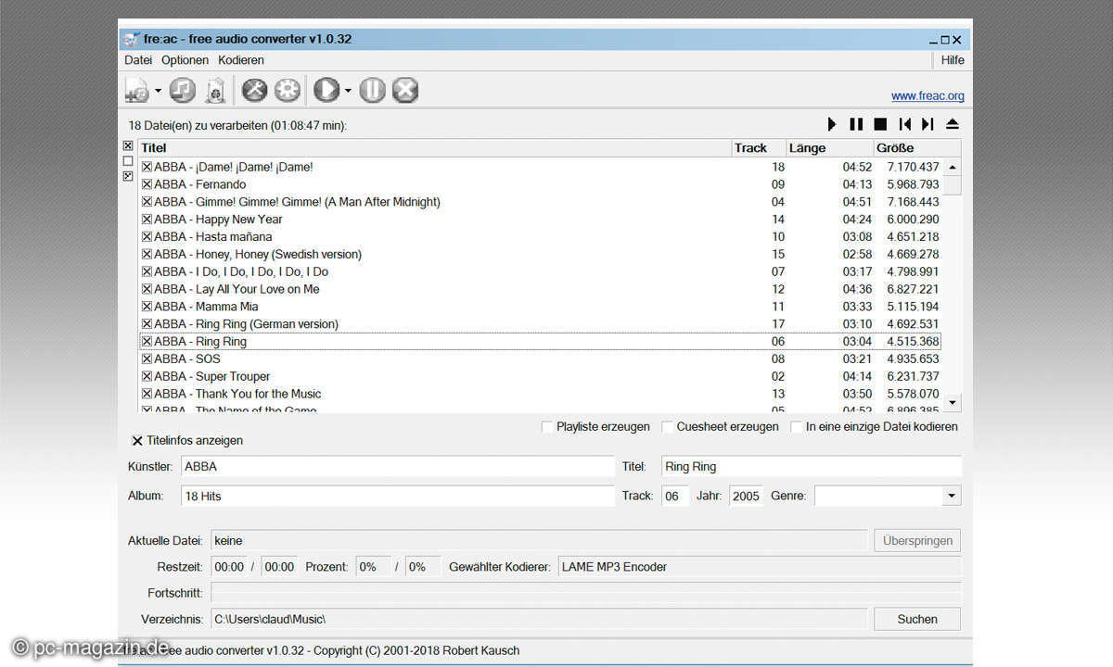Click the toggle selection box icon

click(x=128, y=176)
